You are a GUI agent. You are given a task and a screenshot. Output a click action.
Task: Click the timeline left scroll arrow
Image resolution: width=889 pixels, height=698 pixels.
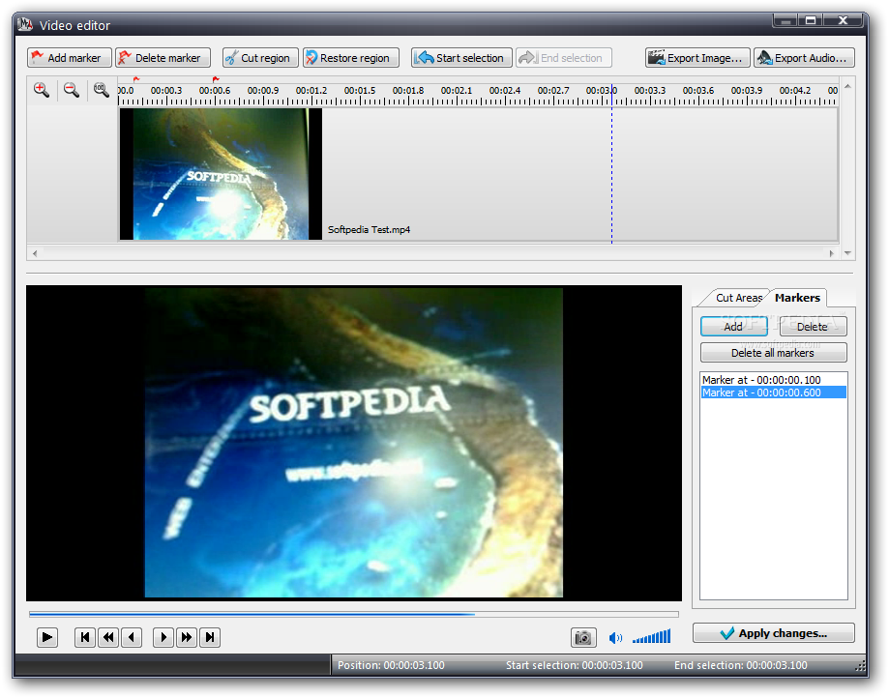[x=35, y=253]
